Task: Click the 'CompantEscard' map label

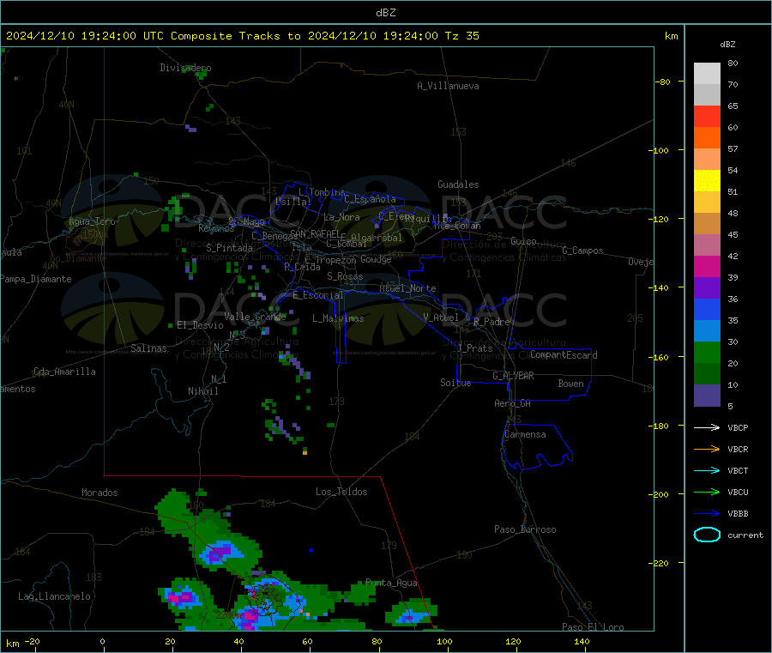Action: click(x=564, y=354)
